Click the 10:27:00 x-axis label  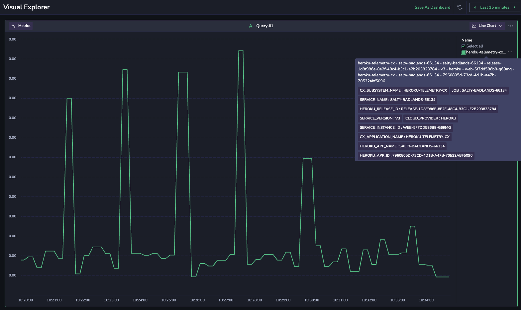click(x=226, y=300)
